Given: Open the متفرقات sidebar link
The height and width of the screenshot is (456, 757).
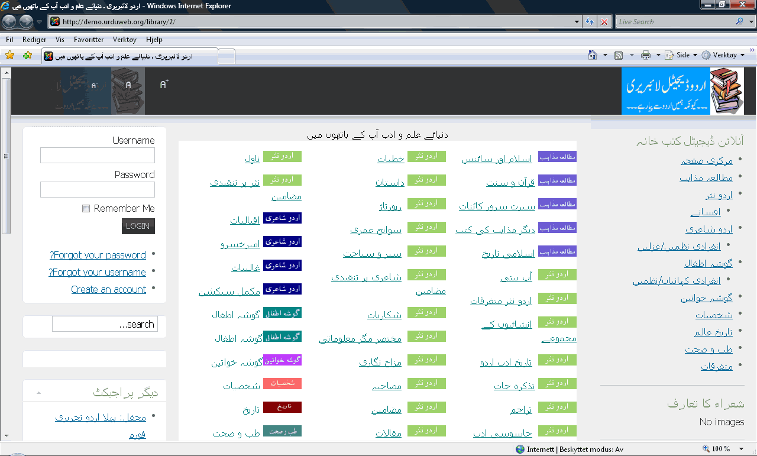Looking at the screenshot, I should coord(717,366).
